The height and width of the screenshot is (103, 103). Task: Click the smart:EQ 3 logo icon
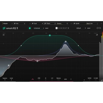point(4,28)
